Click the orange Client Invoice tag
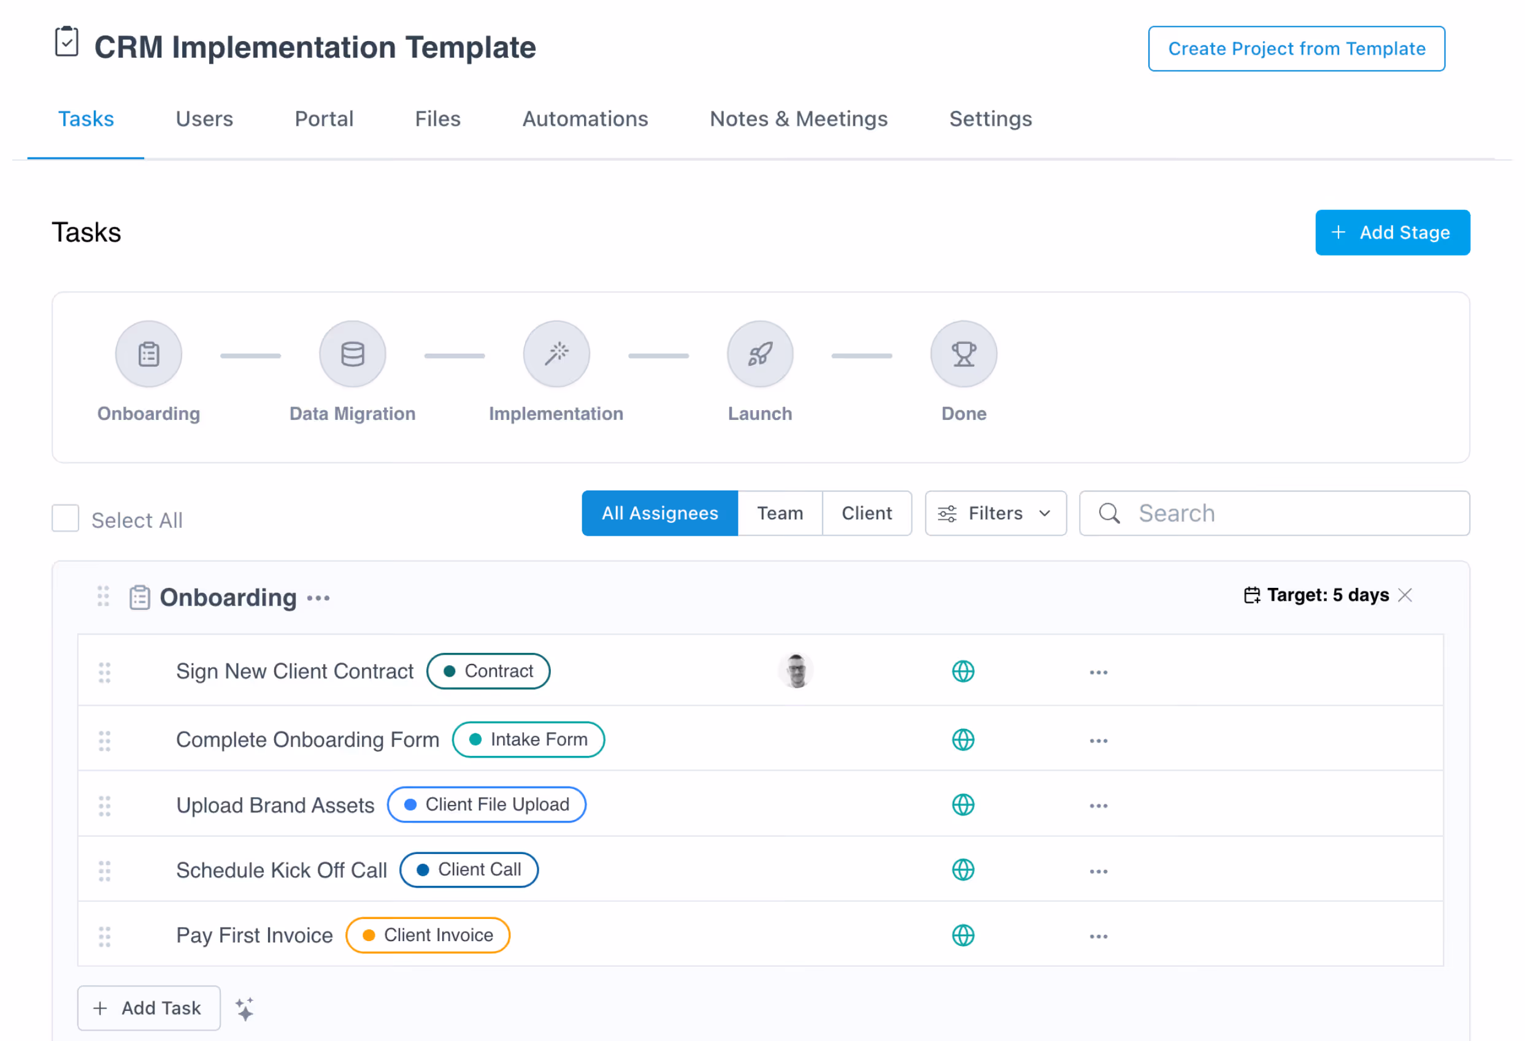This screenshot has width=1525, height=1041. coord(428,935)
